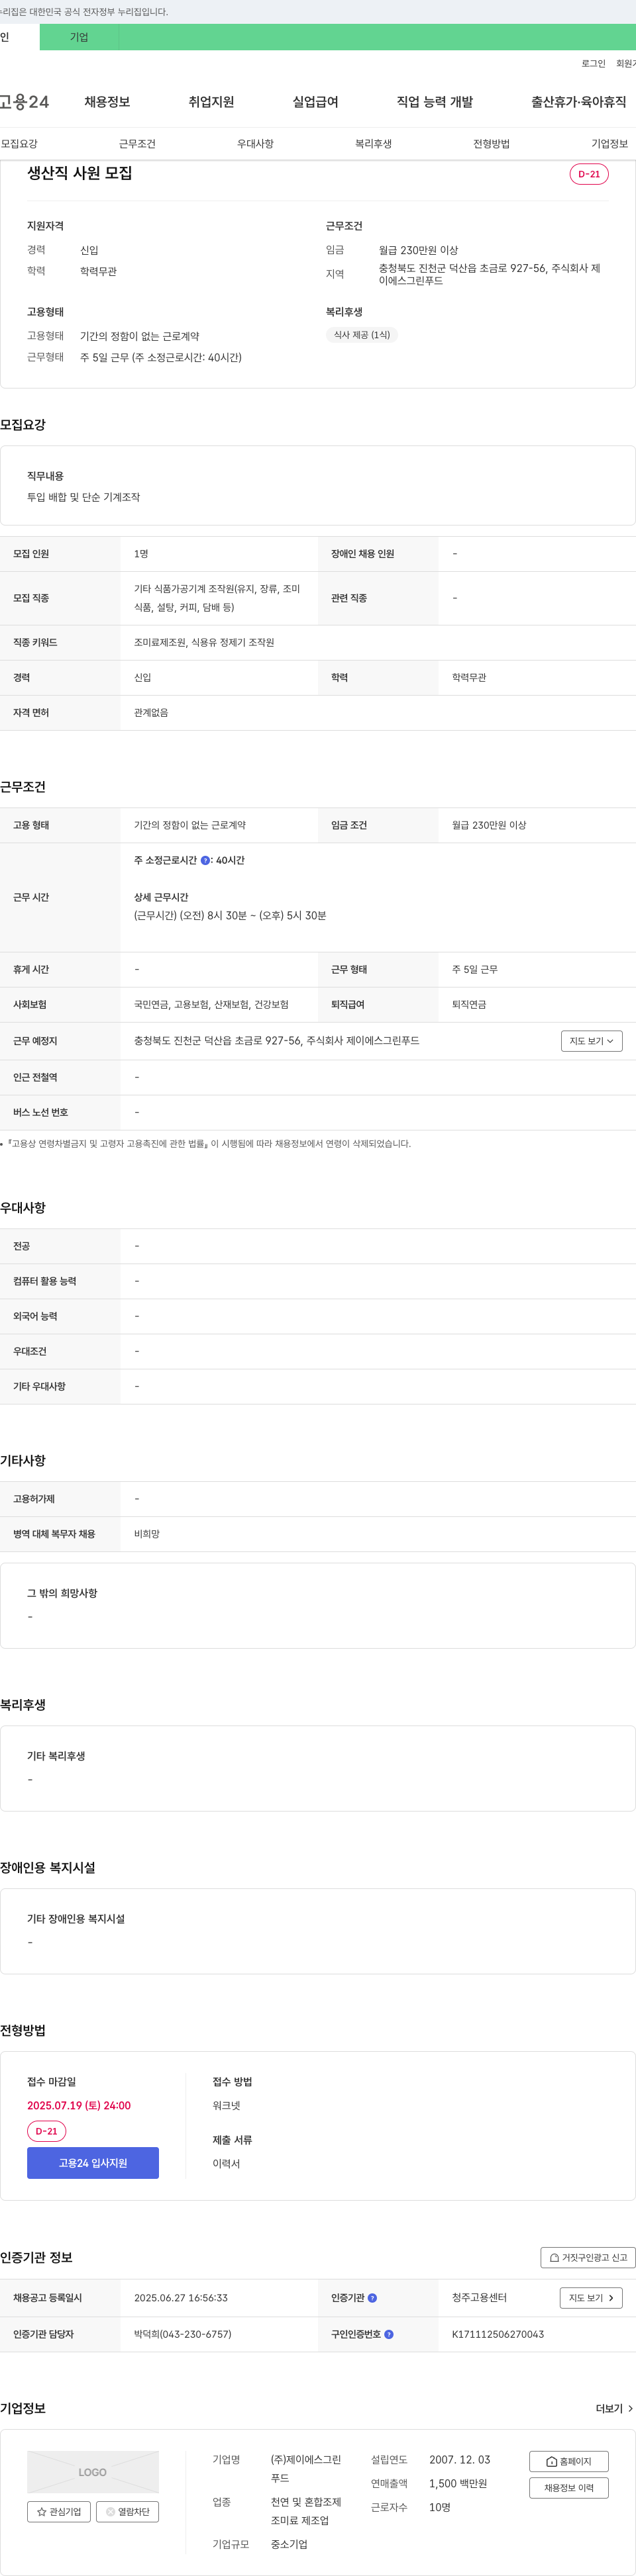Click the D-21 badge beside job title

click(589, 174)
